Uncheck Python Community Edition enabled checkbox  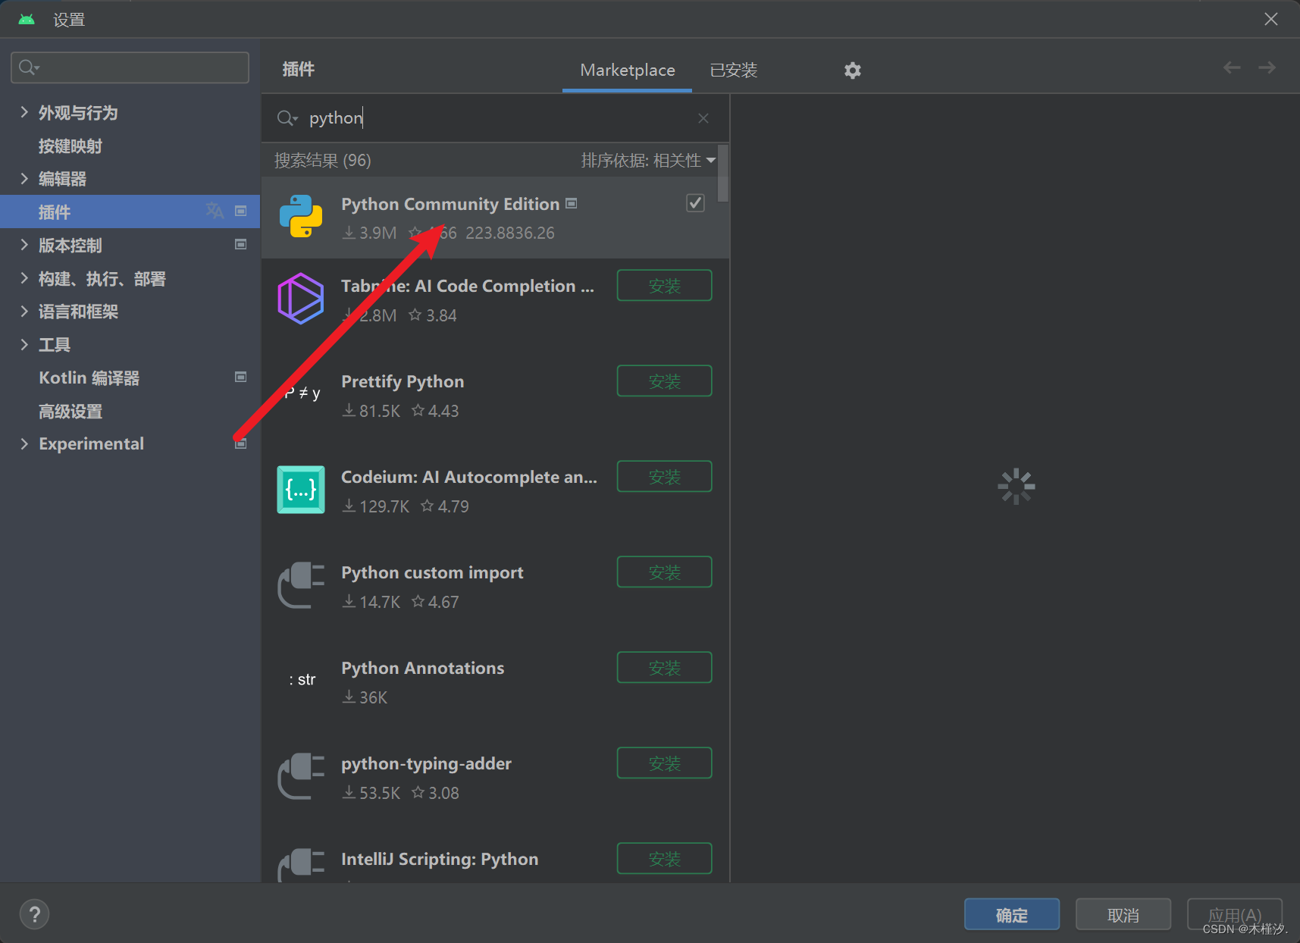click(x=695, y=203)
